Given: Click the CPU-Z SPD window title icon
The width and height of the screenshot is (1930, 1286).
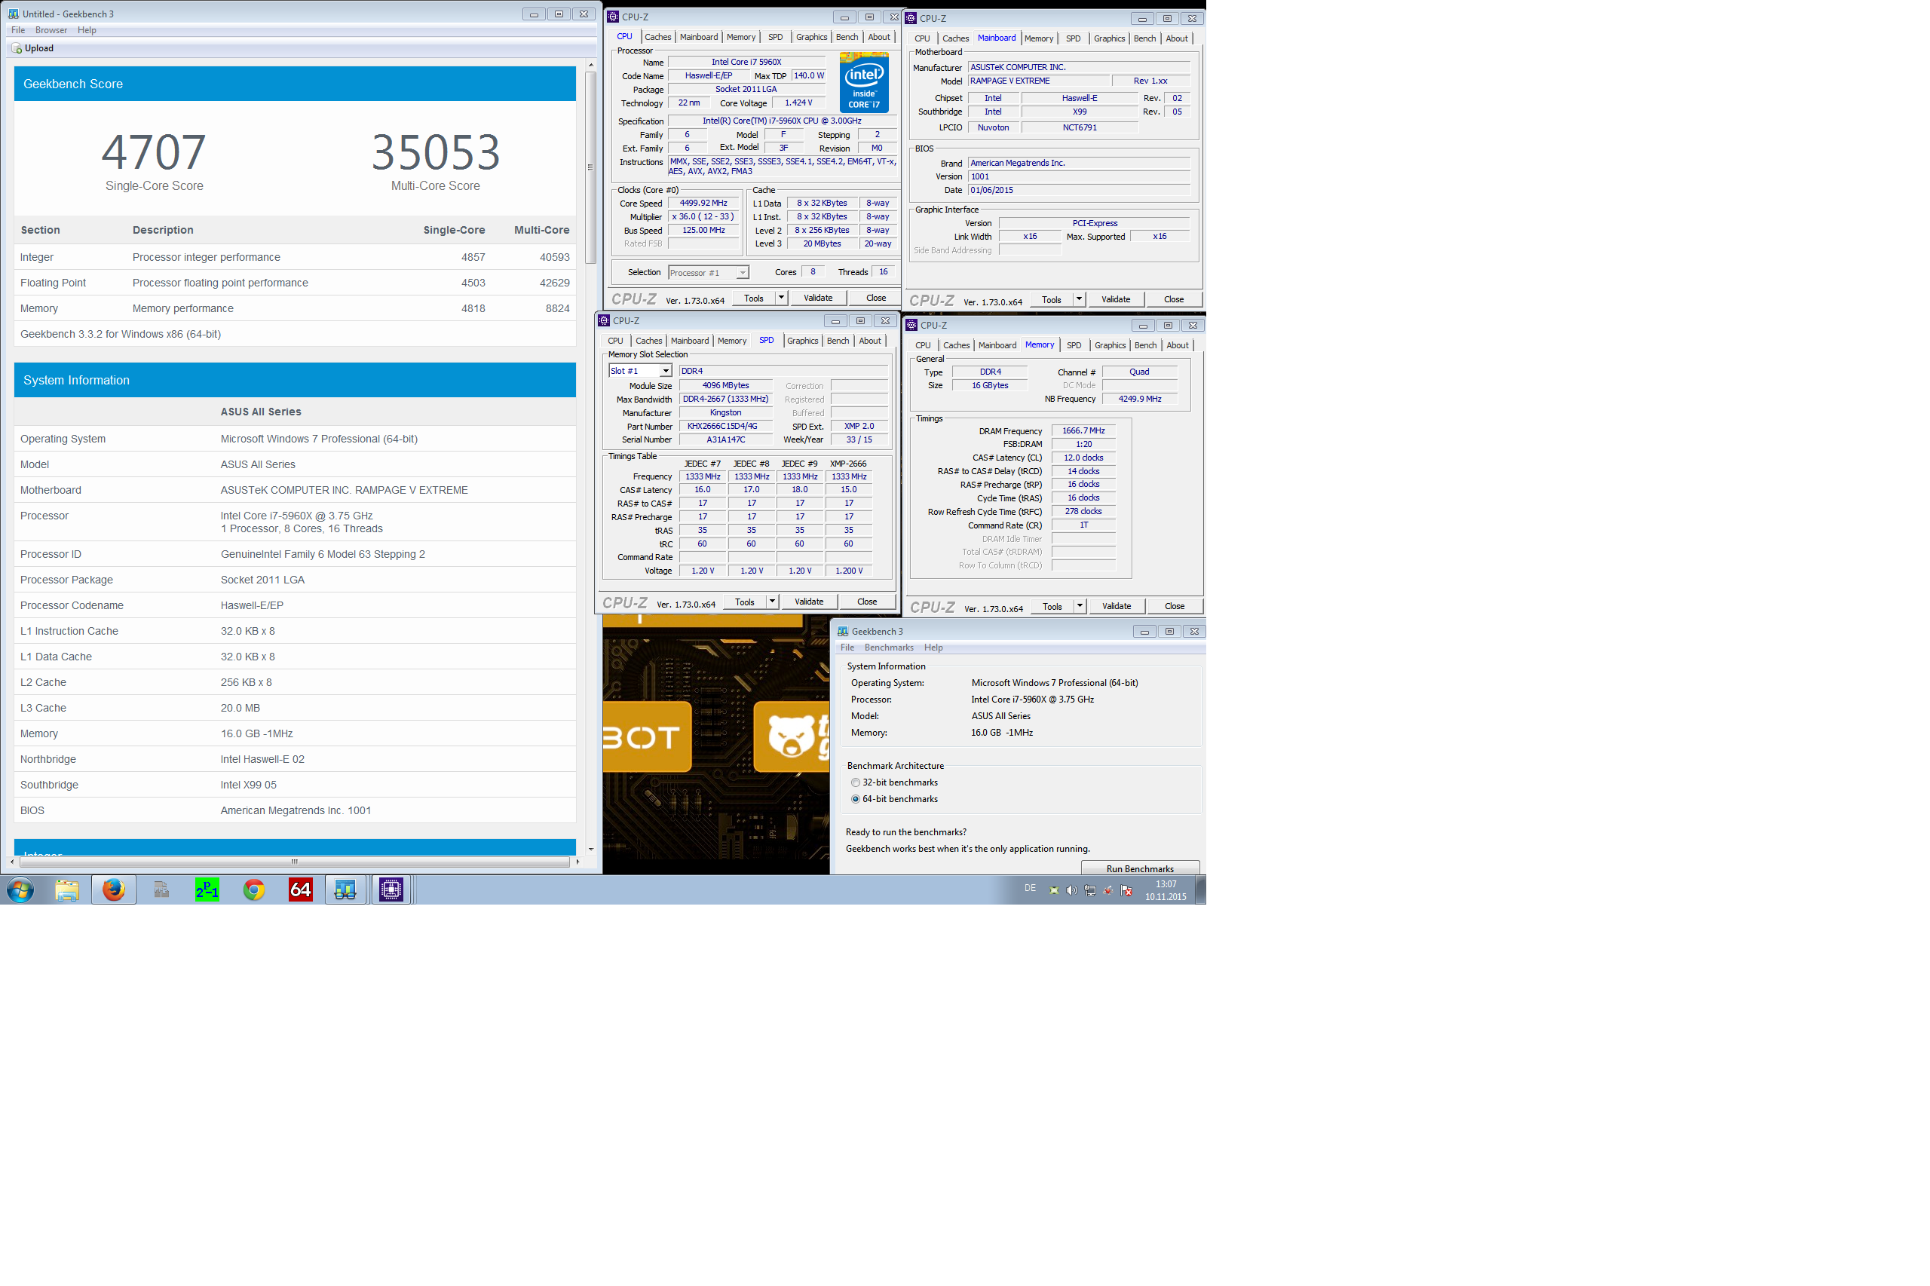Looking at the screenshot, I should click(x=604, y=320).
